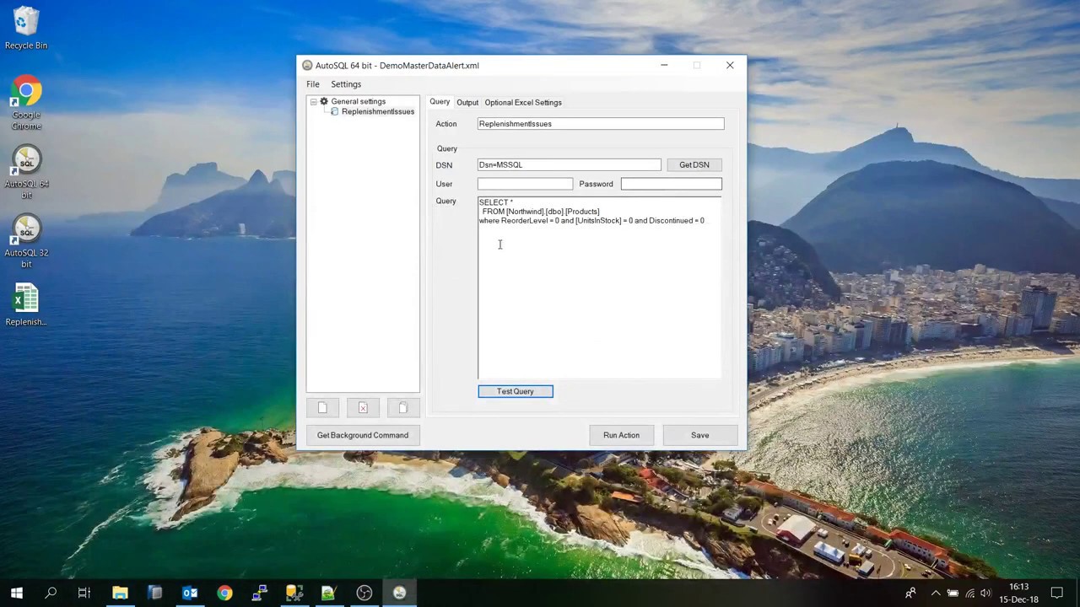Click the General settings gear icon

coord(324,101)
